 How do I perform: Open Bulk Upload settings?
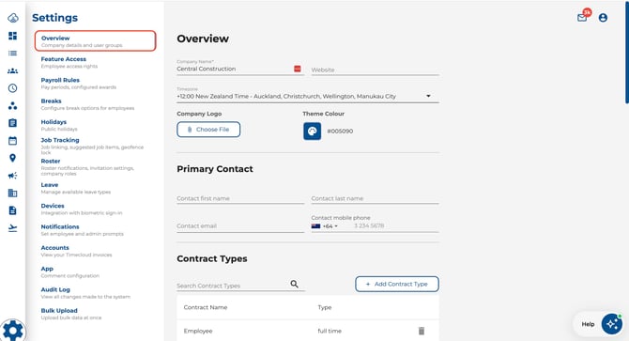[x=71, y=314]
